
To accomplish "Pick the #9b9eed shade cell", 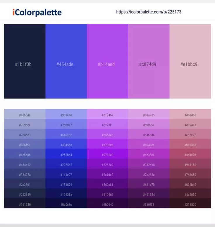I will (66, 114).
